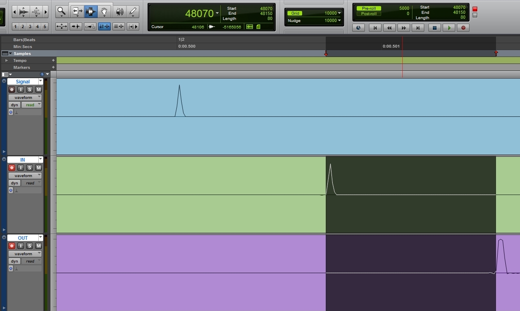Select the Pencil tool
The height and width of the screenshot is (311, 520).
pos(133,12)
